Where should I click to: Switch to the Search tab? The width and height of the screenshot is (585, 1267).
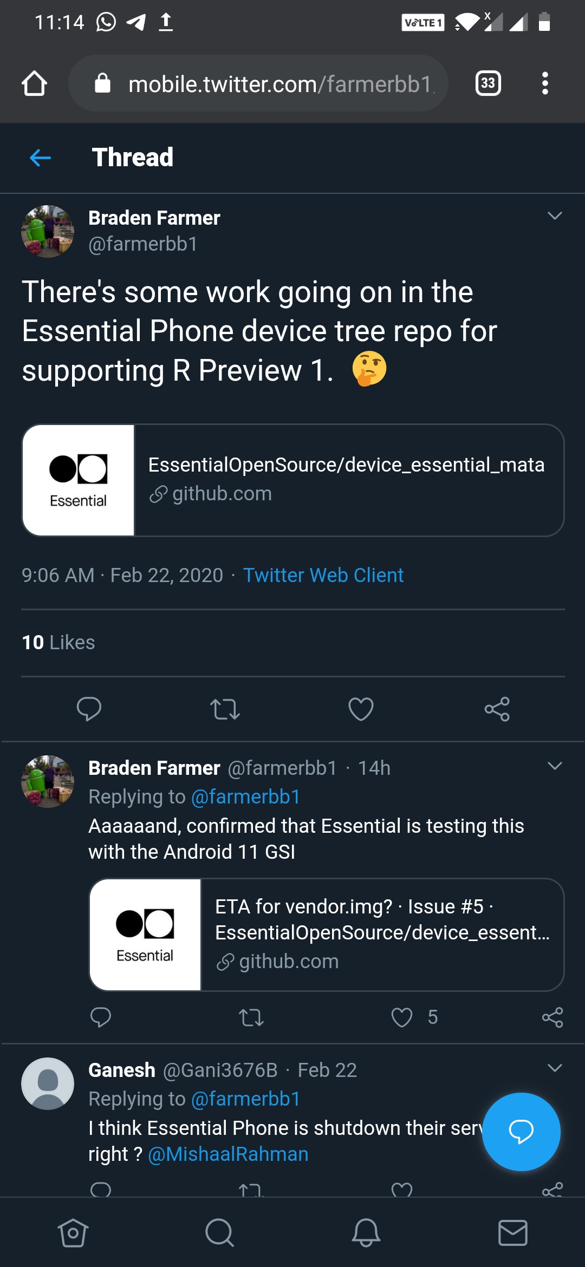coord(219,1233)
